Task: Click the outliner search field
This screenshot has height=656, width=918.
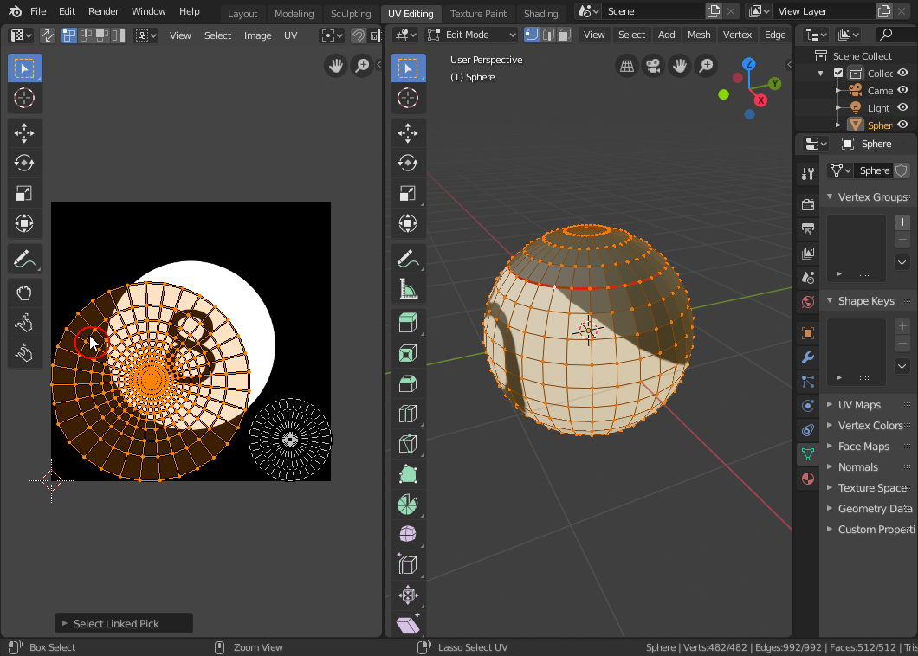Action: [x=897, y=35]
